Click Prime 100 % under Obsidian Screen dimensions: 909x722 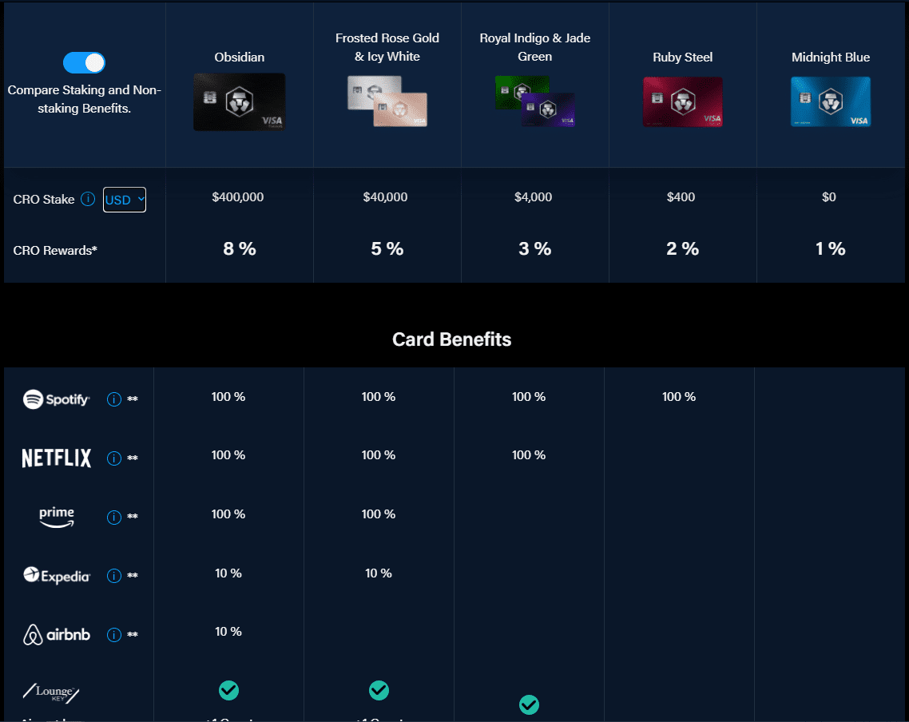[228, 514]
